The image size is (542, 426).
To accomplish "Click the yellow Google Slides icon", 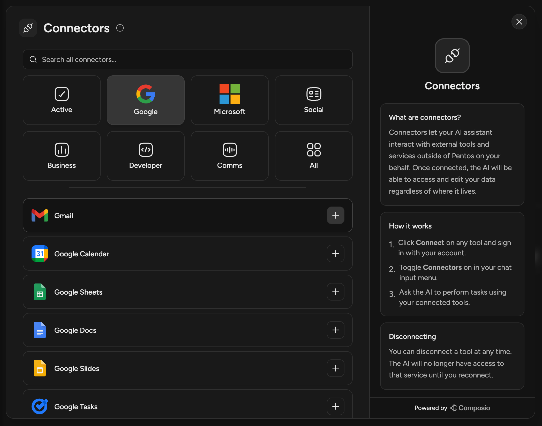I will click(40, 368).
